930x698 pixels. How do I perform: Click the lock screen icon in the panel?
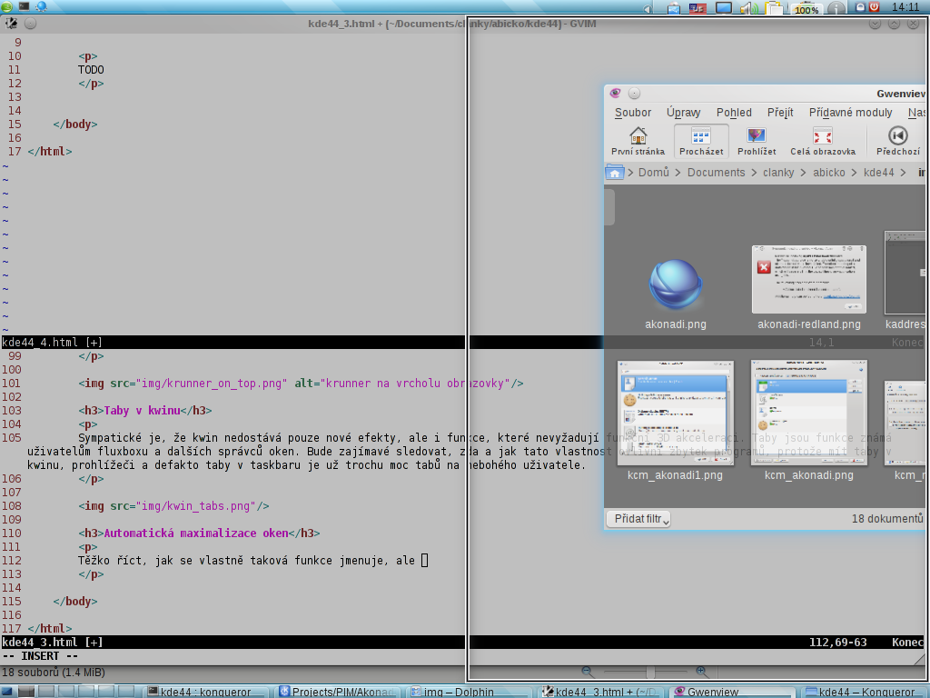coord(860,6)
